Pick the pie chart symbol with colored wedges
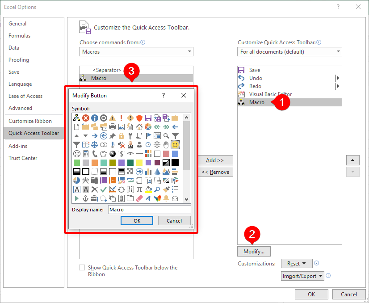The width and height of the screenshot is (369, 303). 148,126
